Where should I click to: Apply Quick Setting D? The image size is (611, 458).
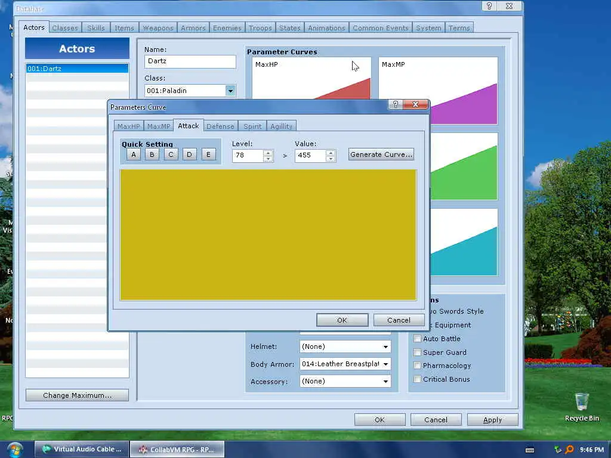(189, 154)
